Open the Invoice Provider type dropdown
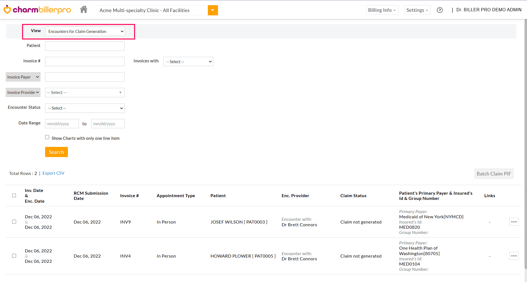Image resolution: width=527 pixels, height=282 pixels. [x=23, y=92]
